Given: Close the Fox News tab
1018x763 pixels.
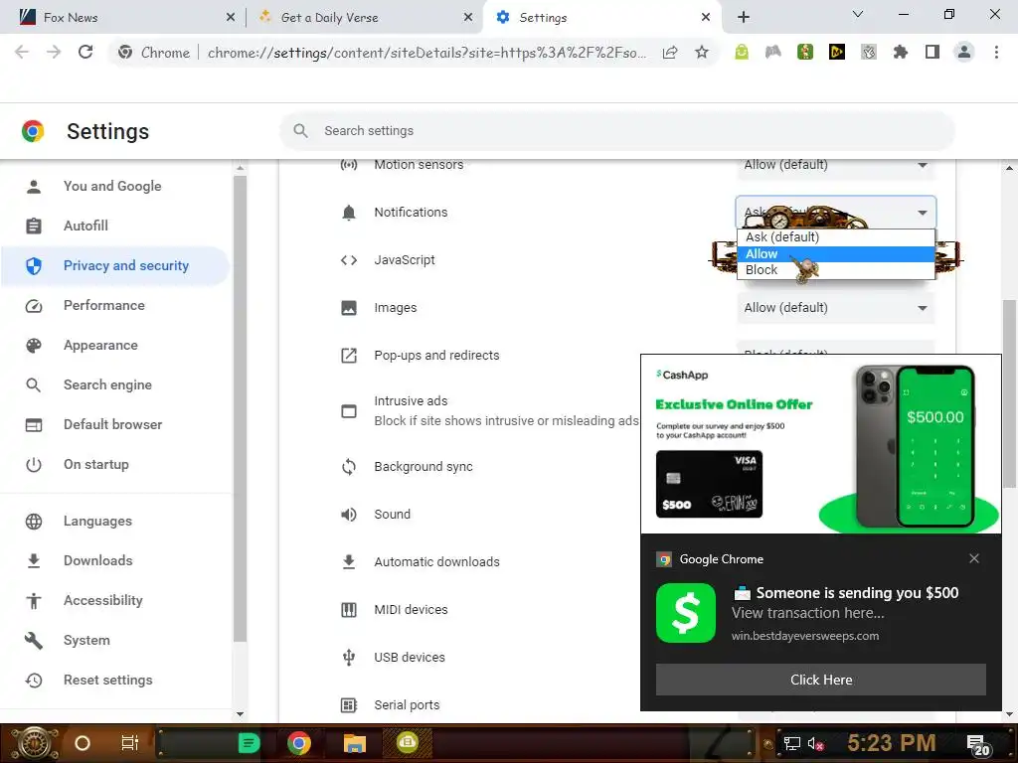Looking at the screenshot, I should click(231, 18).
